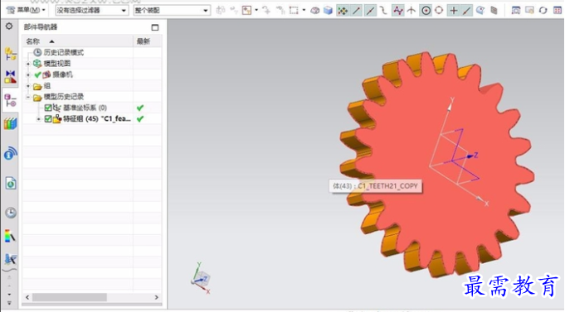Screen dimensions: 565x312
Task: Expand the 摄像机 node
Action: pos(28,74)
